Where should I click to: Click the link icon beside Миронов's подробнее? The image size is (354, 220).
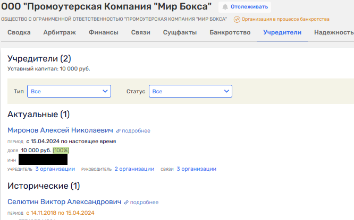[x=118, y=131]
